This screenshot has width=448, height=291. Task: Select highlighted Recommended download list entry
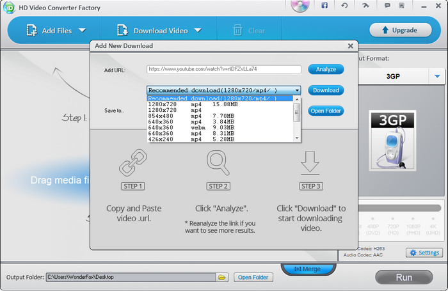pyautogui.click(x=220, y=98)
